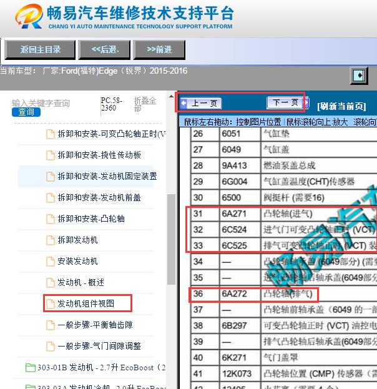The image size is (377, 389).
Task: Expand 303-01B 发动机 2.7升 EcoBoost folder
Action: click(101, 367)
